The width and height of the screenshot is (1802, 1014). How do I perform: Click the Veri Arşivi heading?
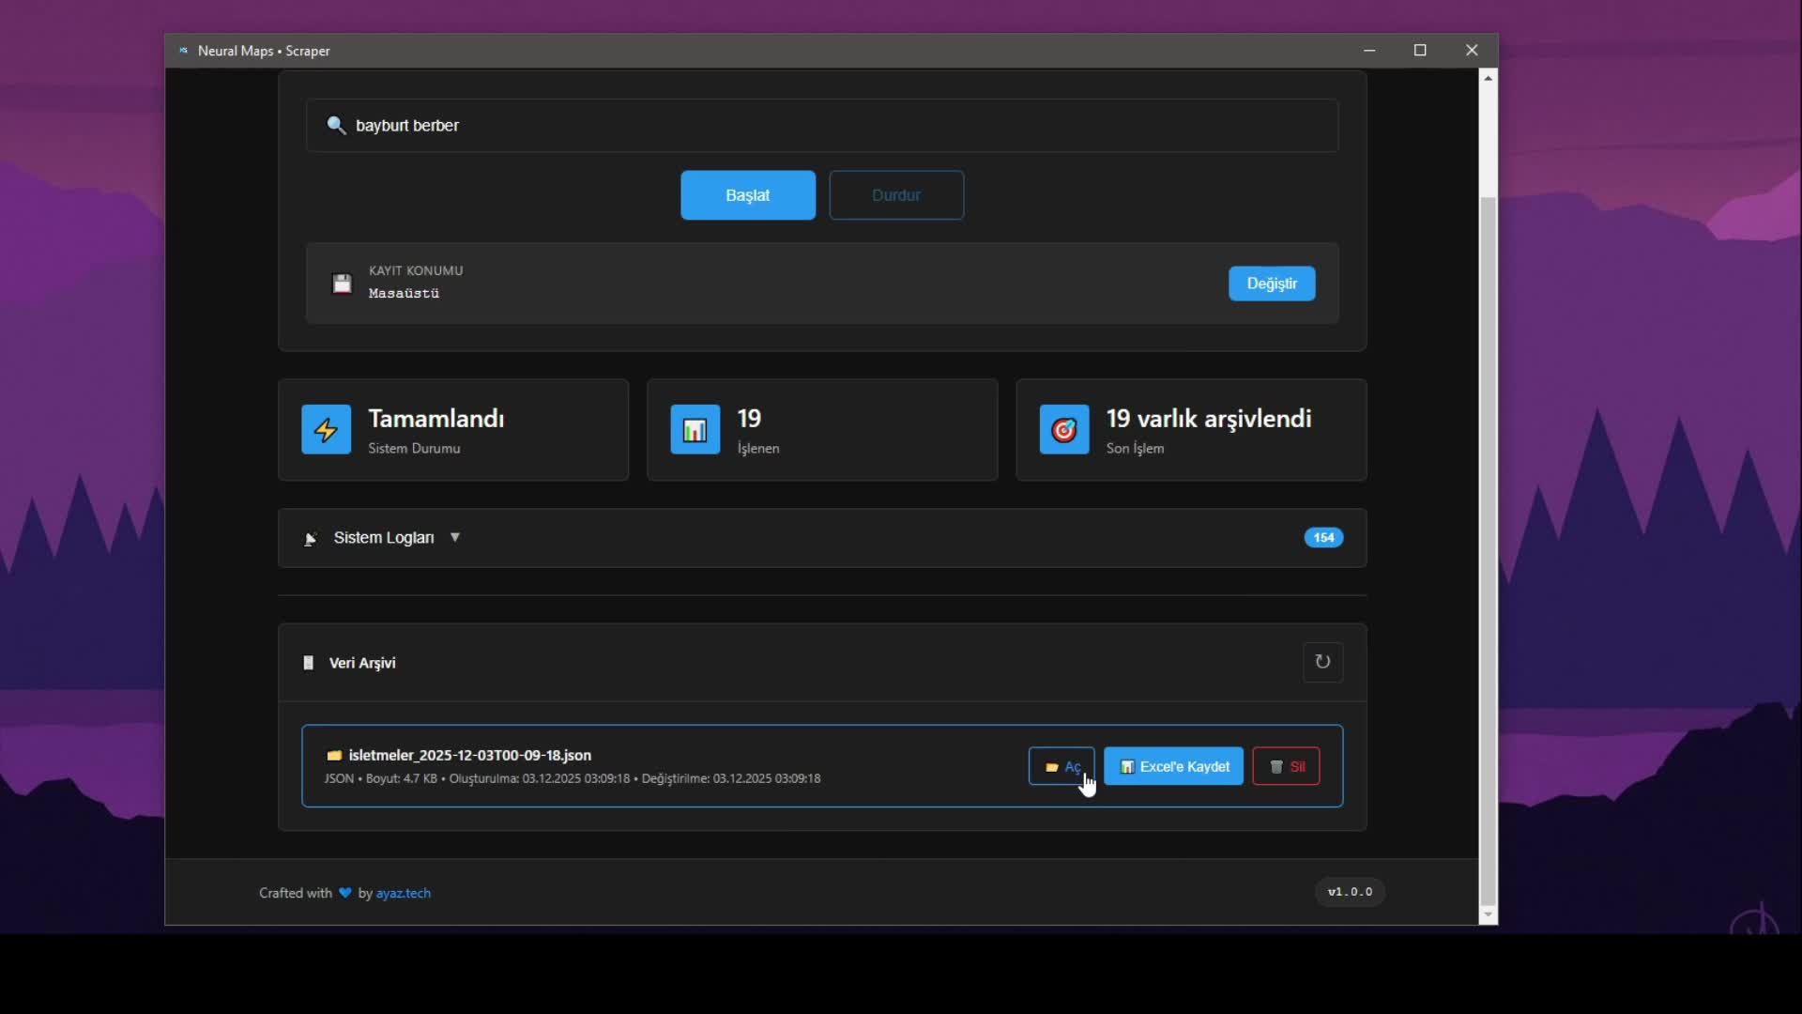pyautogui.click(x=362, y=663)
